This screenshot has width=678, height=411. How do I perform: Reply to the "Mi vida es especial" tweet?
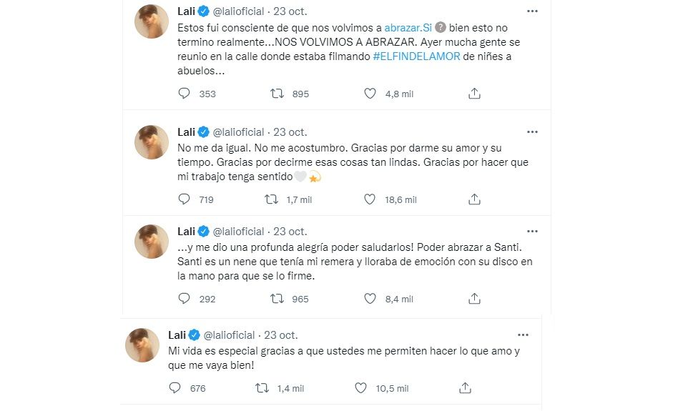click(x=175, y=388)
